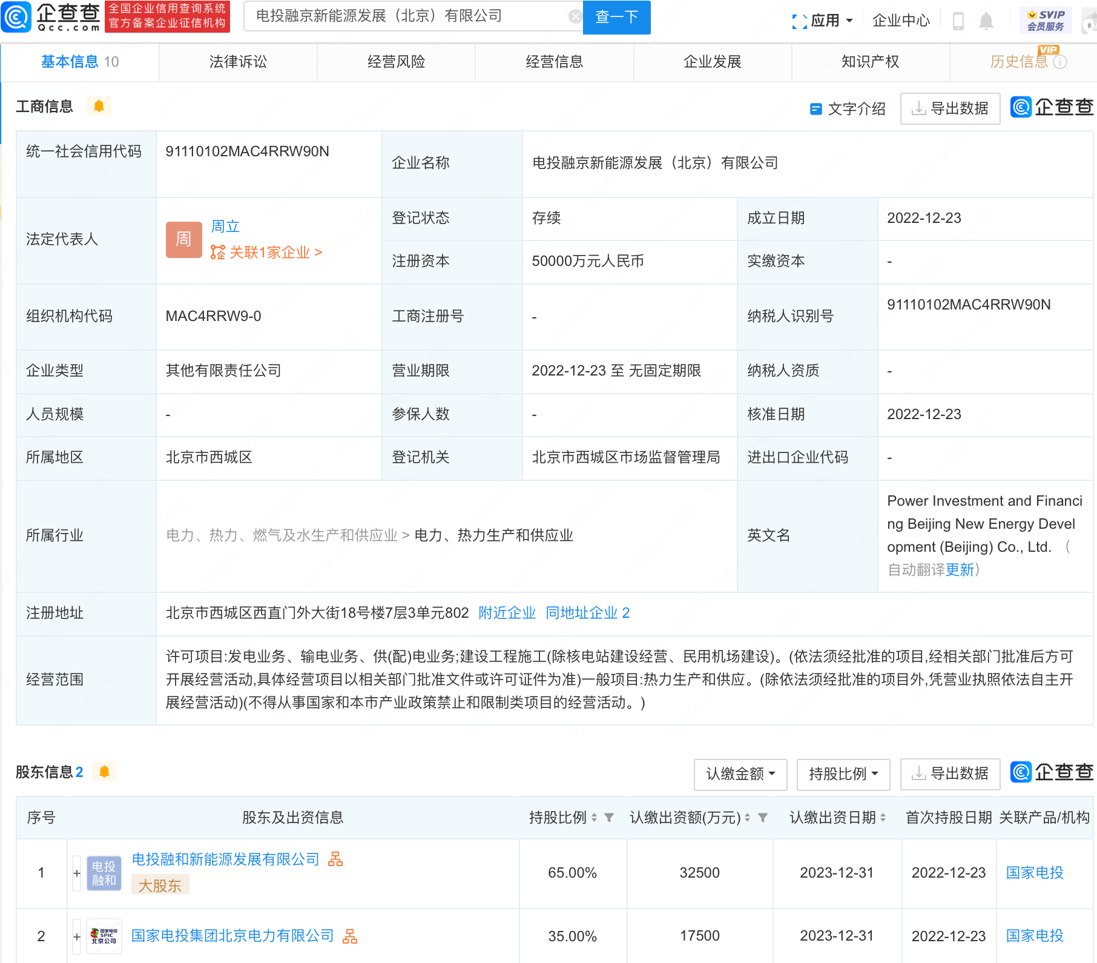
Task: Expand the 应用 menu in header
Action: point(823,21)
